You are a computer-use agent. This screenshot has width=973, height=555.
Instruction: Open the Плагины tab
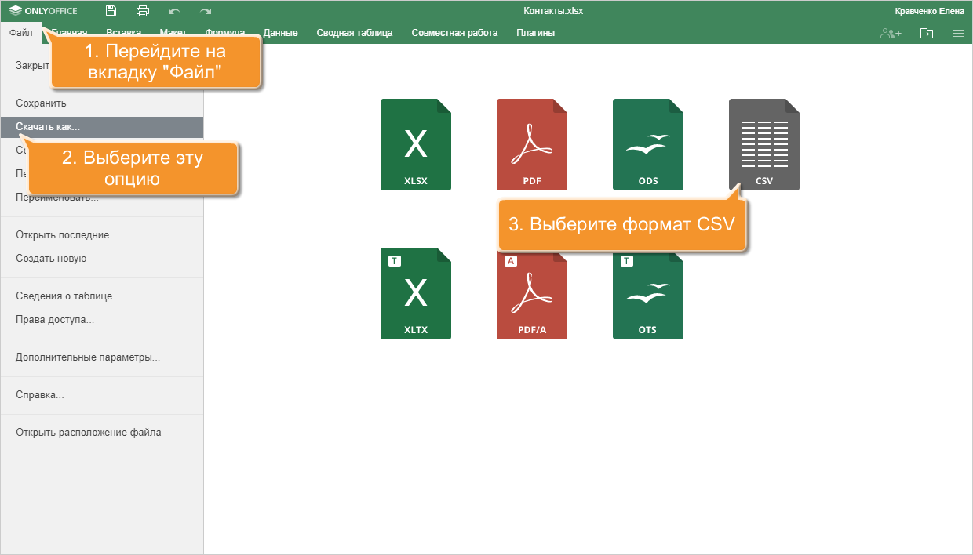[535, 33]
